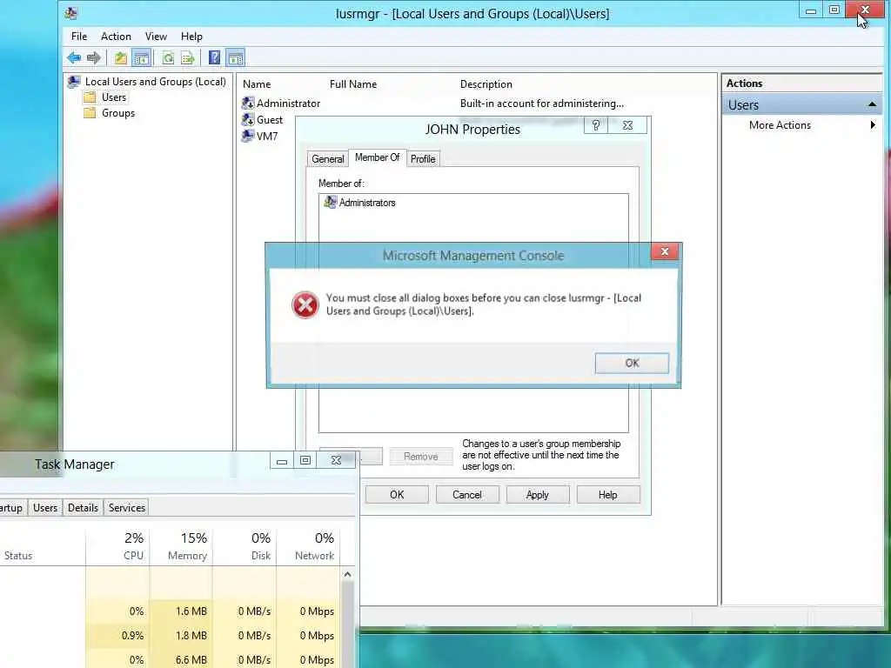Select the Groups node in the tree
This screenshot has width=891, height=668.
pos(118,113)
